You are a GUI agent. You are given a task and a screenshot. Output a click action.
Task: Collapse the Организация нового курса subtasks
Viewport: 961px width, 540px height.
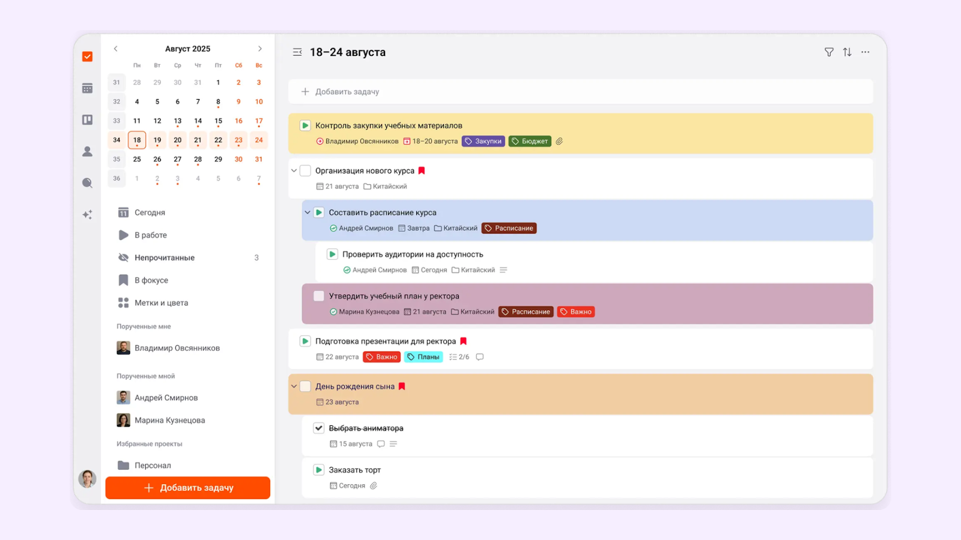294,170
